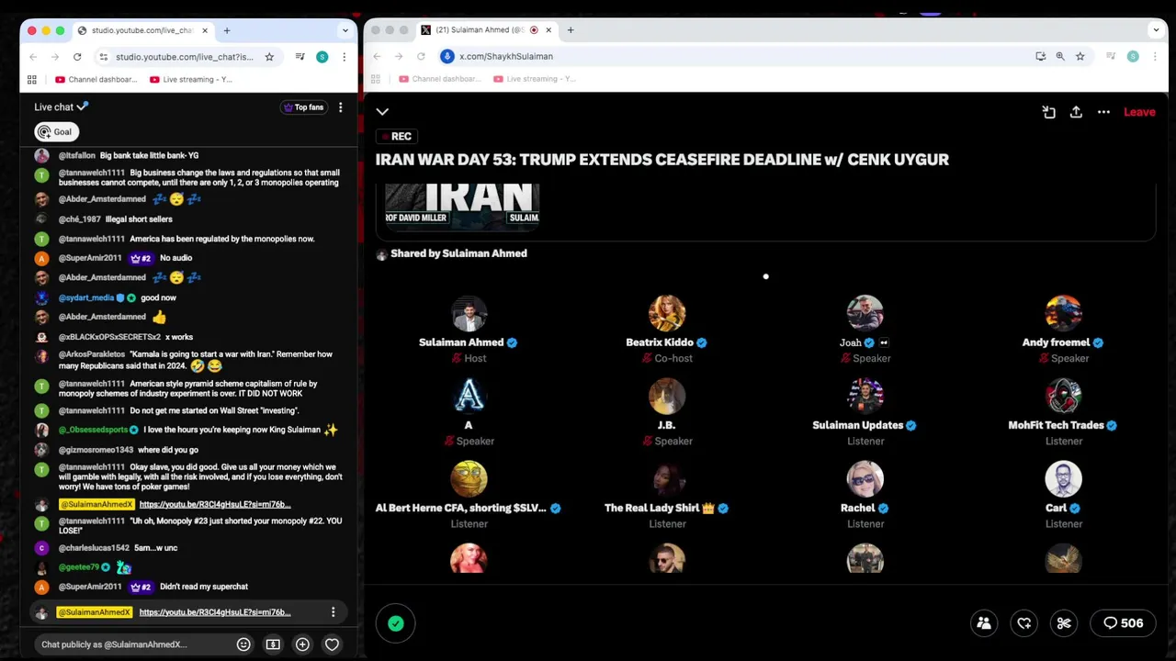
Task: Open listener Al Bert Herne CFA avatar
Action: [x=469, y=478]
